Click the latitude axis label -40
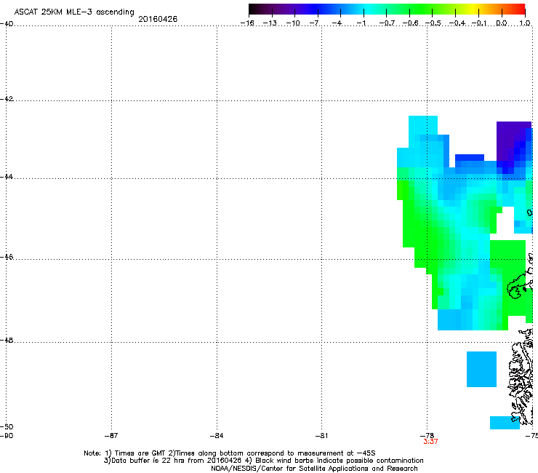This screenshot has width=538, height=473. pyautogui.click(x=7, y=24)
